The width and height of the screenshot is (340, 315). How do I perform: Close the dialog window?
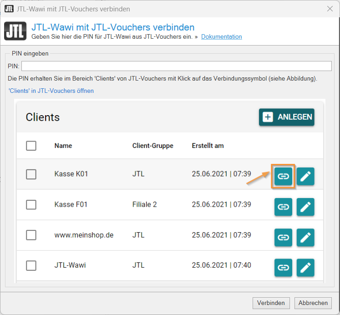(330, 9)
